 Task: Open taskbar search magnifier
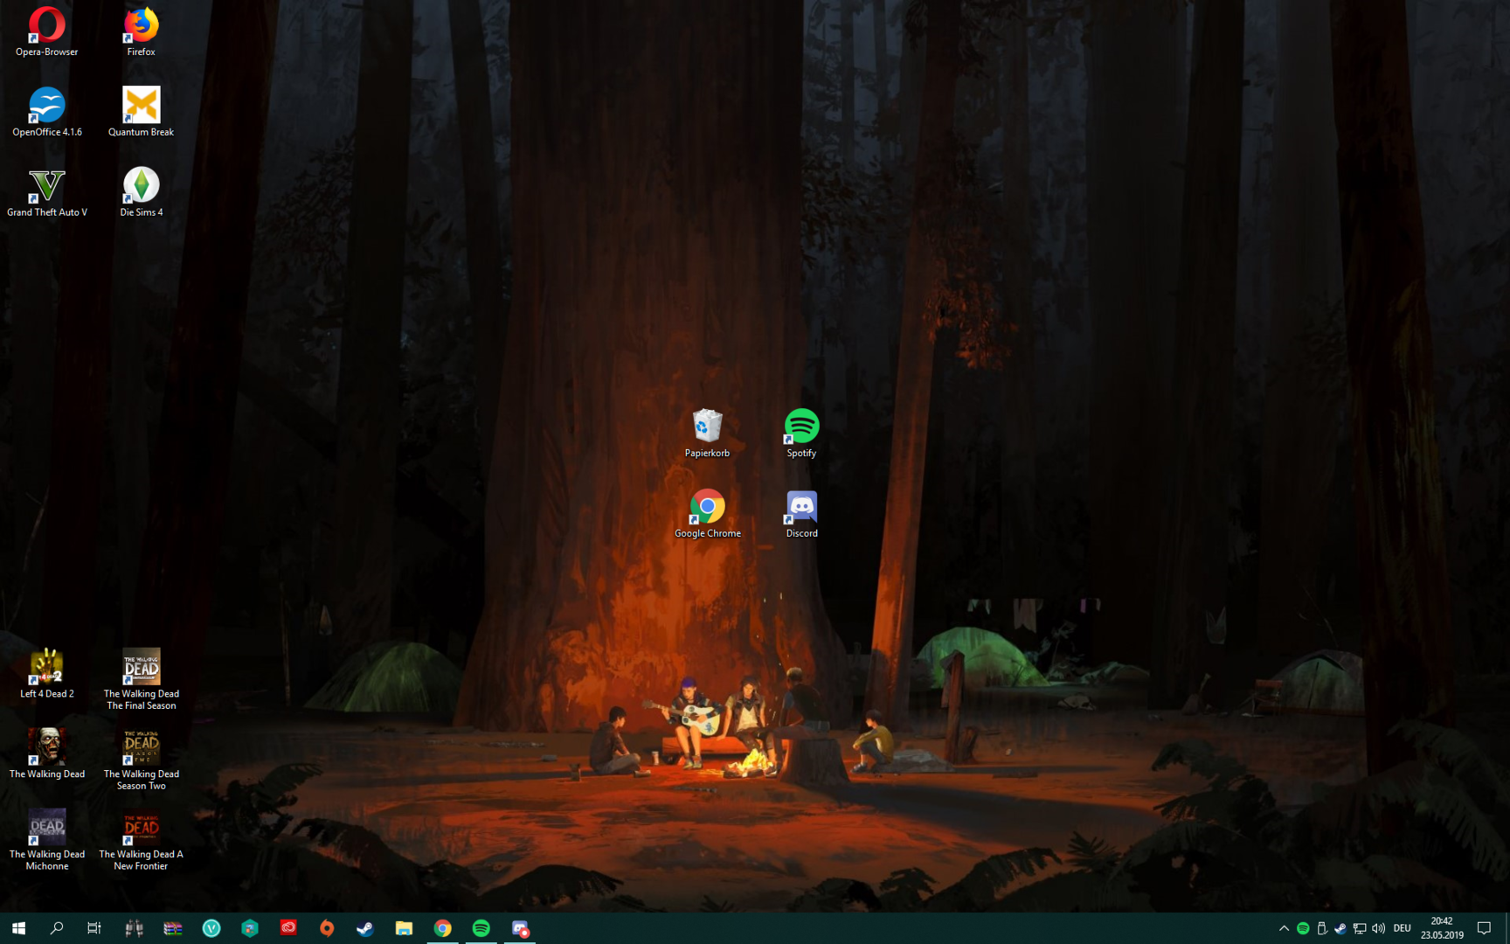click(57, 928)
